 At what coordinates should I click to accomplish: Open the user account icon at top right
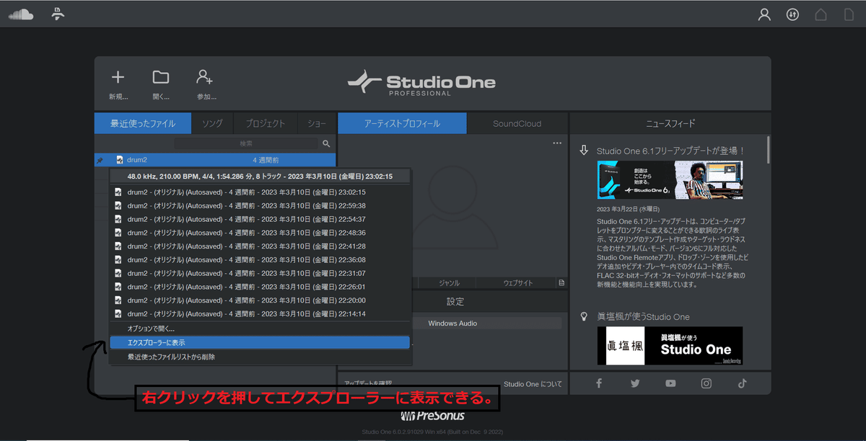(x=764, y=13)
